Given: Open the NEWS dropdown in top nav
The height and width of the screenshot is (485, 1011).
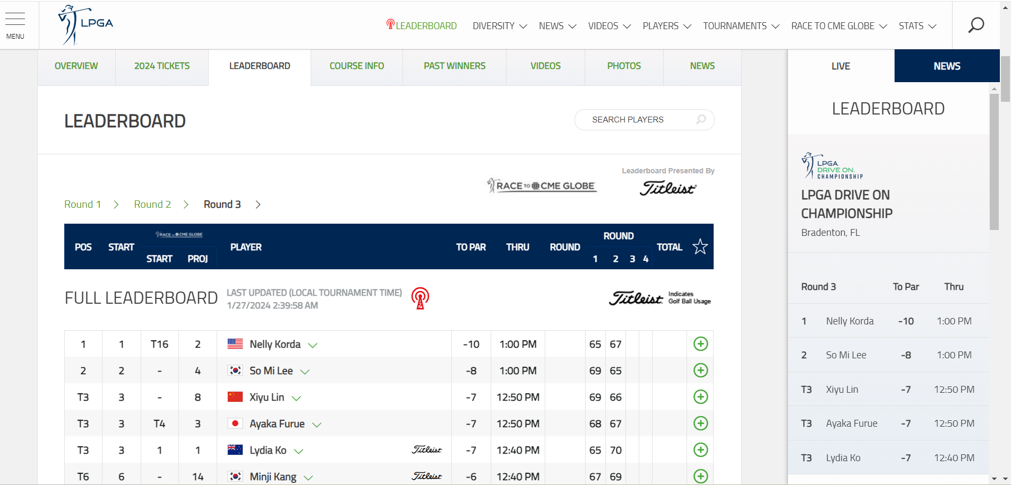Looking at the screenshot, I should pos(558,26).
